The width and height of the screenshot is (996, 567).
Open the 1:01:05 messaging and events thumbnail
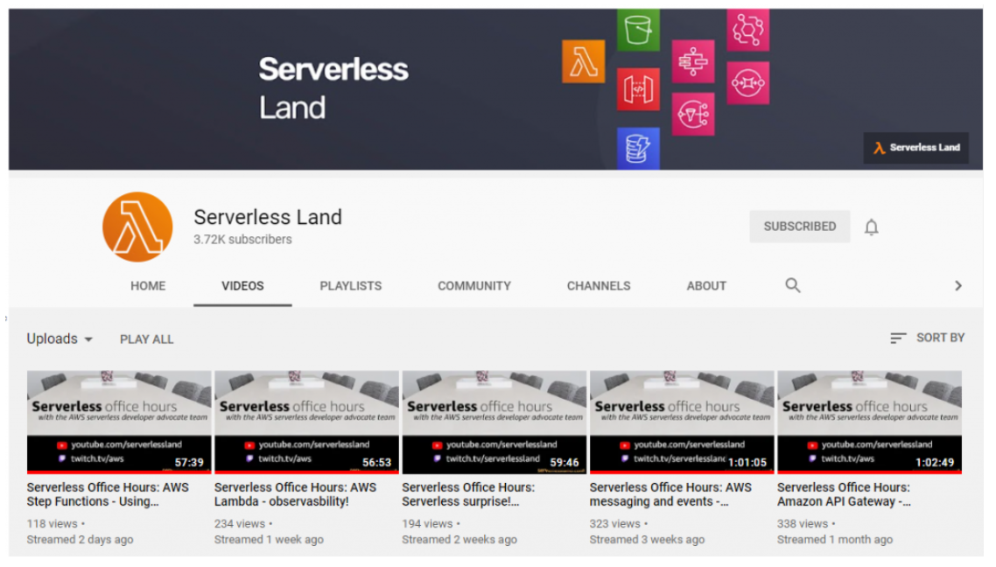pos(682,423)
